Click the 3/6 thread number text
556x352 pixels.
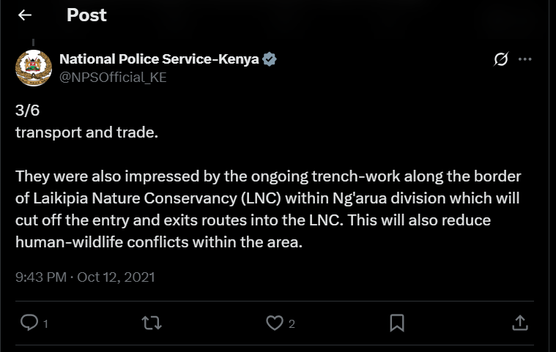pyautogui.click(x=29, y=111)
